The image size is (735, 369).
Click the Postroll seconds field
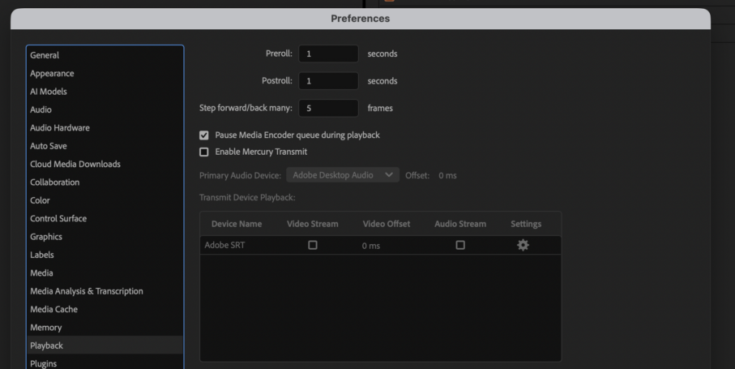click(x=328, y=81)
